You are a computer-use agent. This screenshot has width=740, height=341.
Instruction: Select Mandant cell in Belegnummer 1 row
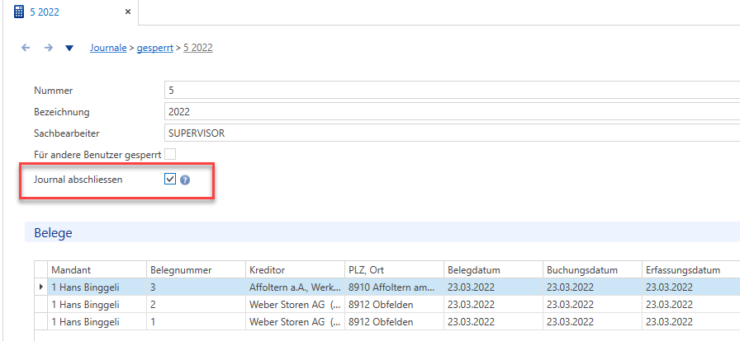97,322
